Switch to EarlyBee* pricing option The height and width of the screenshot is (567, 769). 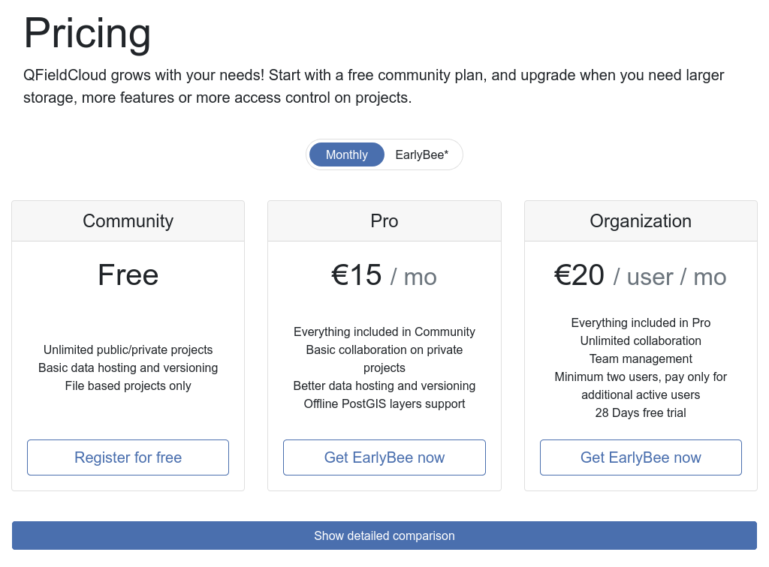point(422,154)
